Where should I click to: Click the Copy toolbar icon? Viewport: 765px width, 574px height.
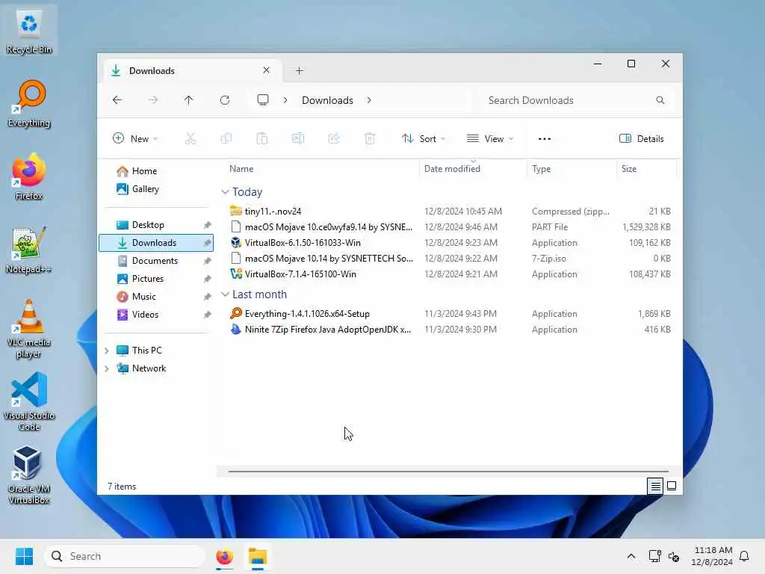pyautogui.click(x=226, y=138)
